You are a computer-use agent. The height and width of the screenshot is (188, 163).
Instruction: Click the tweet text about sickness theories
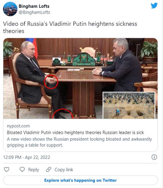coord(70,27)
